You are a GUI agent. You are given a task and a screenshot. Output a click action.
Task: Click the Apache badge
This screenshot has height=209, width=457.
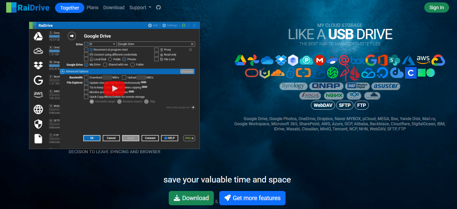pos(310,96)
